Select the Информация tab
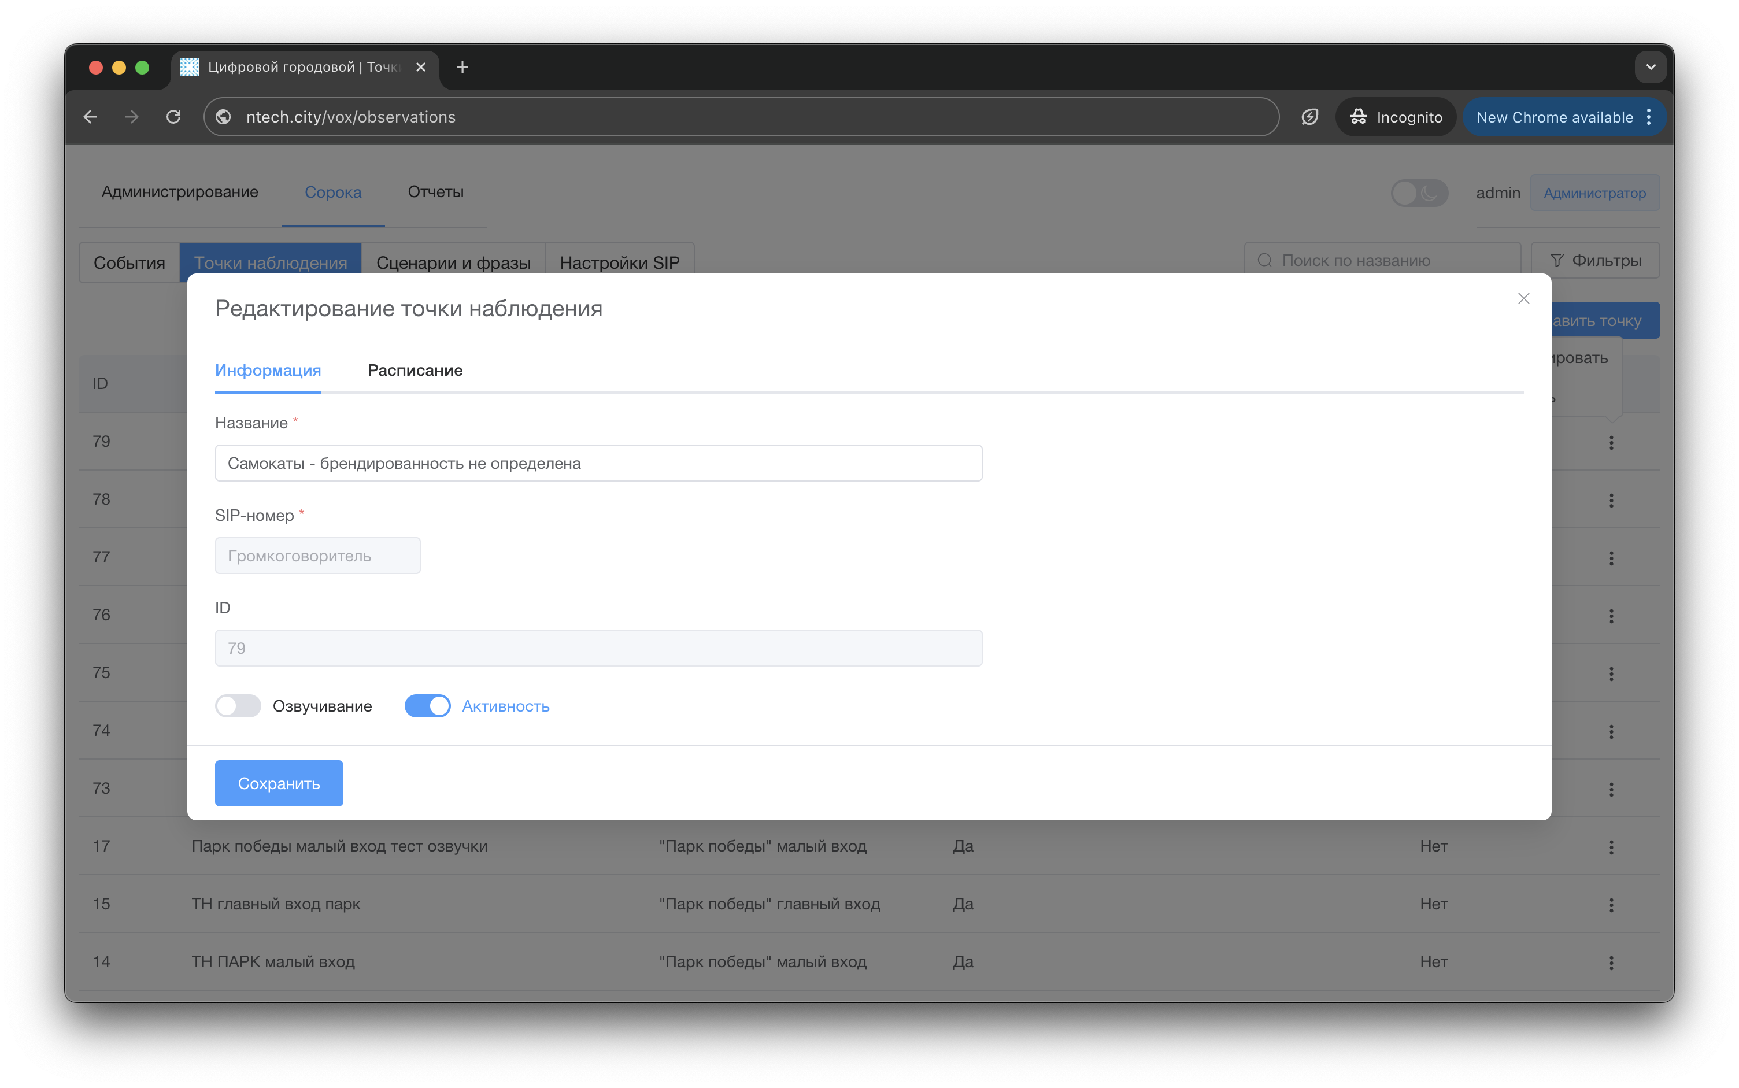 (x=268, y=371)
